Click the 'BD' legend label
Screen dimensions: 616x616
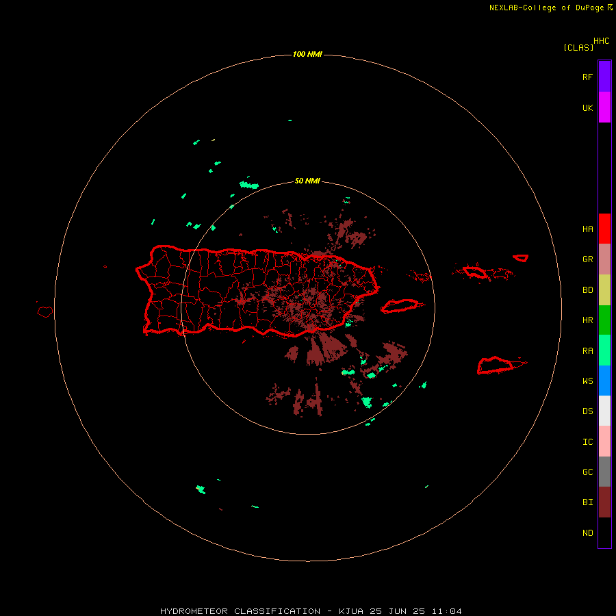[587, 290]
